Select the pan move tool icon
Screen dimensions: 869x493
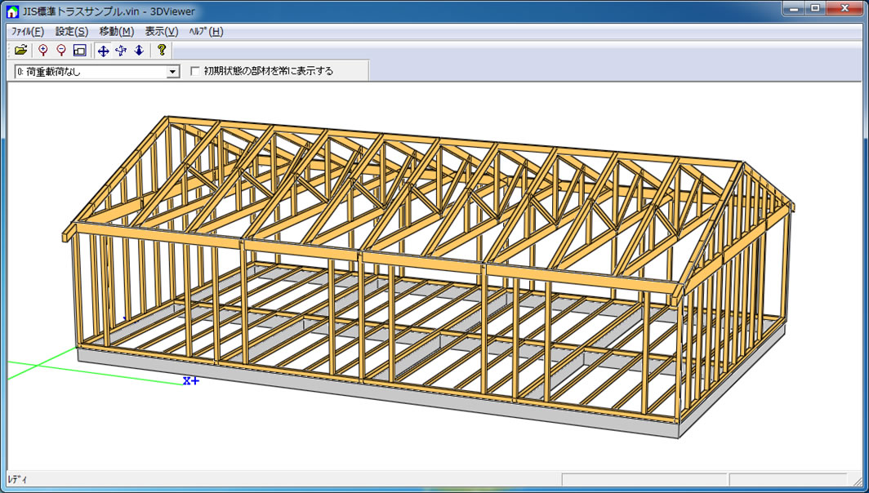103,51
